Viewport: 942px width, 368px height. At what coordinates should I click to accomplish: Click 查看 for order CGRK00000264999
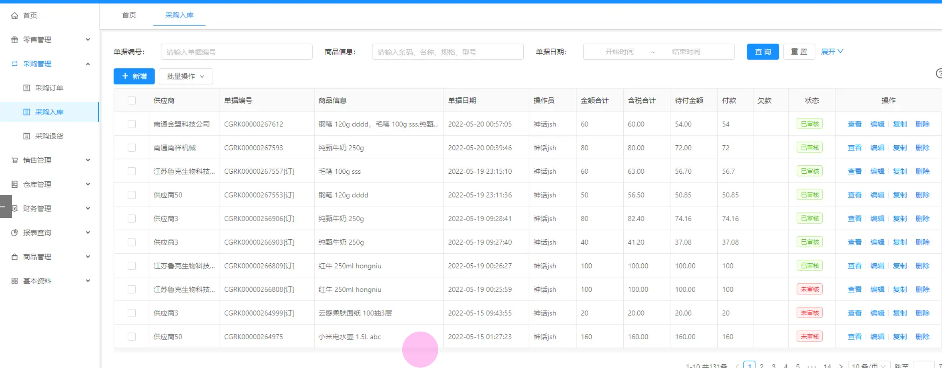[855, 313]
